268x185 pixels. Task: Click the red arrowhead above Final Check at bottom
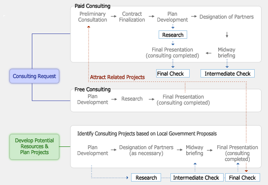(246, 171)
